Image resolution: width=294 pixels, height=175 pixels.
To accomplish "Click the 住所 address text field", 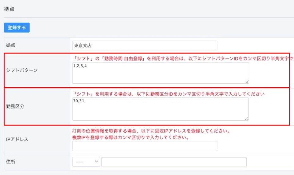I will click(x=174, y=162).
